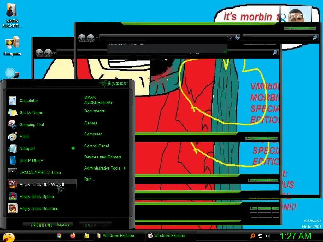
Task: Launch Angry Birds Seasons
Action: (41, 208)
